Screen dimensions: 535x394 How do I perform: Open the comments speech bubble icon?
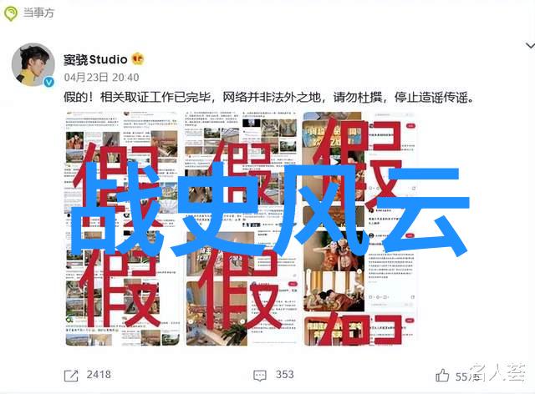tap(260, 376)
